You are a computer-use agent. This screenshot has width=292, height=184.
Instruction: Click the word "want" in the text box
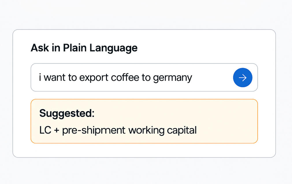(55, 78)
